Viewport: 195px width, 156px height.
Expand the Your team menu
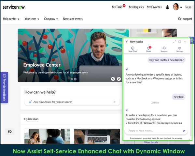[32, 19]
